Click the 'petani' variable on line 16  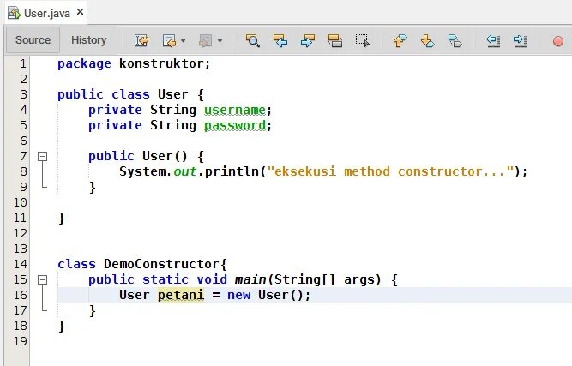tap(181, 295)
